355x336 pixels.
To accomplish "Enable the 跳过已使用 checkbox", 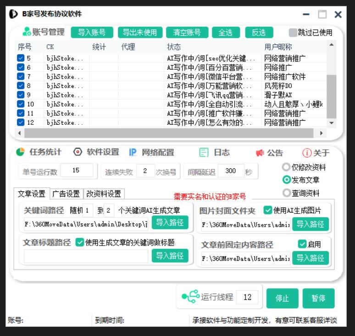I will pos(293,33).
